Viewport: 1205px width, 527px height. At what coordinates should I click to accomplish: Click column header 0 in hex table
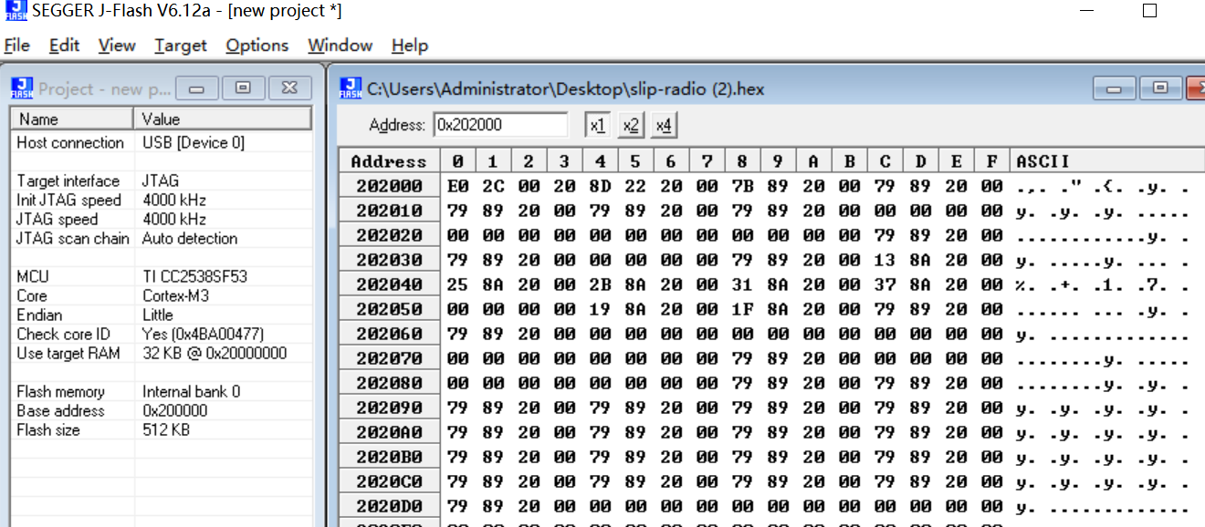[x=457, y=161]
